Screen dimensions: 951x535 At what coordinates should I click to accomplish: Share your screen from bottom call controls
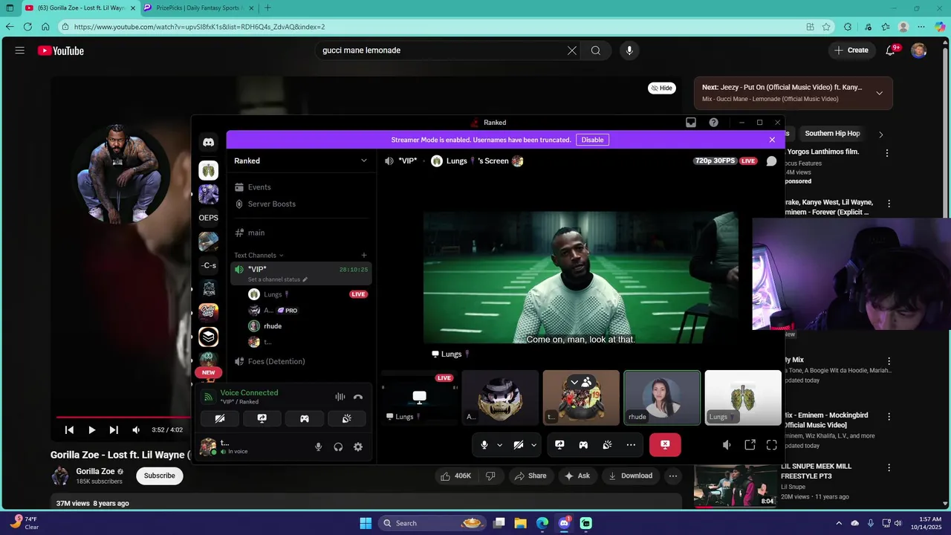(559, 445)
